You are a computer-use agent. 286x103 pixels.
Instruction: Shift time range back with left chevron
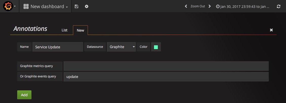186,6
